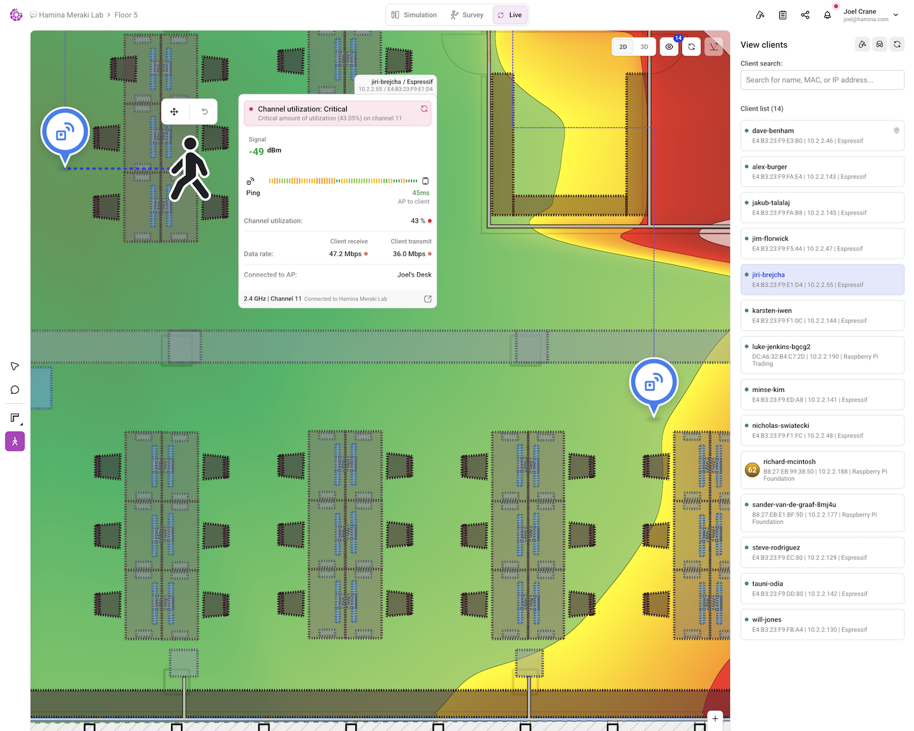Click the move arrows icon above client figure
The width and height of the screenshot is (914, 731).
pos(174,111)
